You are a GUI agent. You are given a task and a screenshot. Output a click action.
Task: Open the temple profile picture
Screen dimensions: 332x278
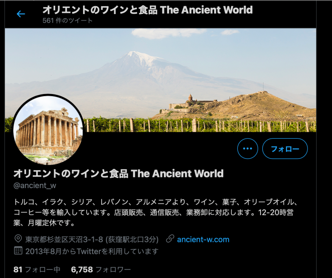click(x=48, y=130)
